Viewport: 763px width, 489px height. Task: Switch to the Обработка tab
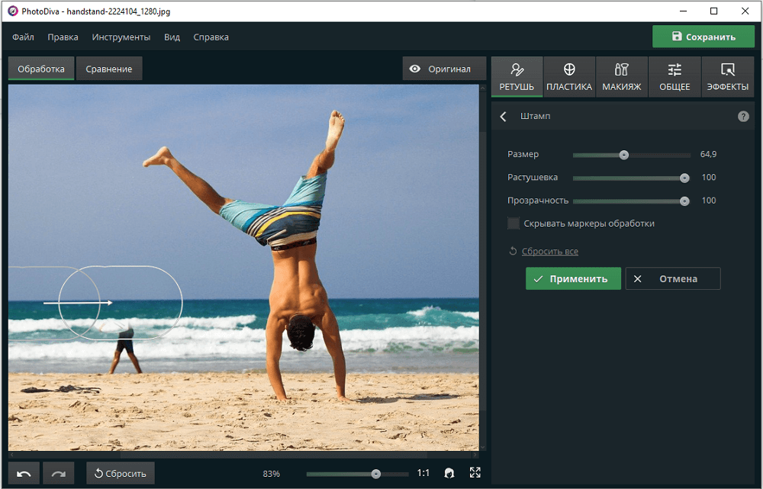tap(41, 69)
